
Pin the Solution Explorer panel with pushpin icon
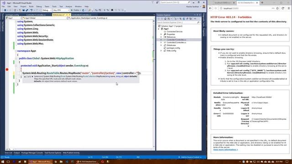coord(197,15)
